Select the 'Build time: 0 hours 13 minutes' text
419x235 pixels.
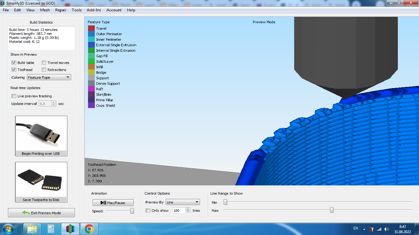tap(33, 30)
